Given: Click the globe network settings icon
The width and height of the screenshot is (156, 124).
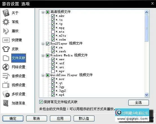Looking at the screenshot, I should click(6, 67).
